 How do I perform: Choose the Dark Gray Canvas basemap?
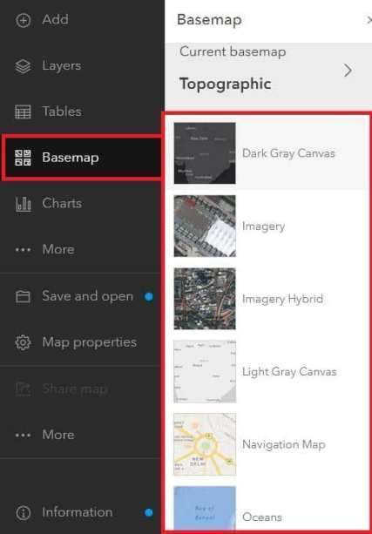(267, 153)
